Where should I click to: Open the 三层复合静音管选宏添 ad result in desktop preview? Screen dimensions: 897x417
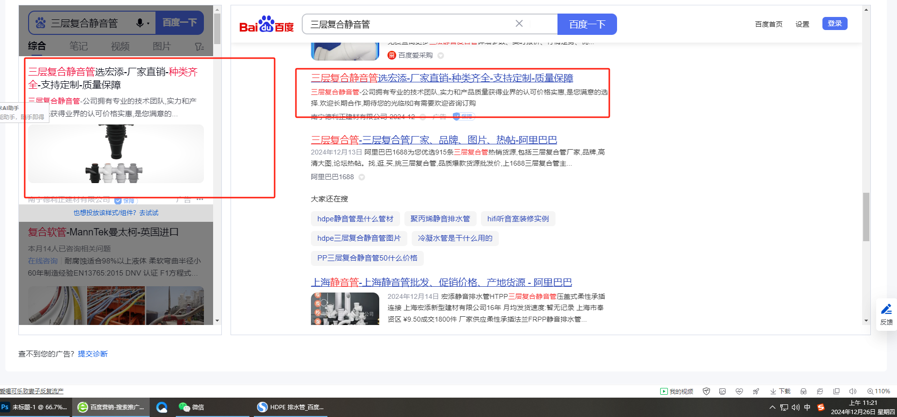click(x=442, y=78)
